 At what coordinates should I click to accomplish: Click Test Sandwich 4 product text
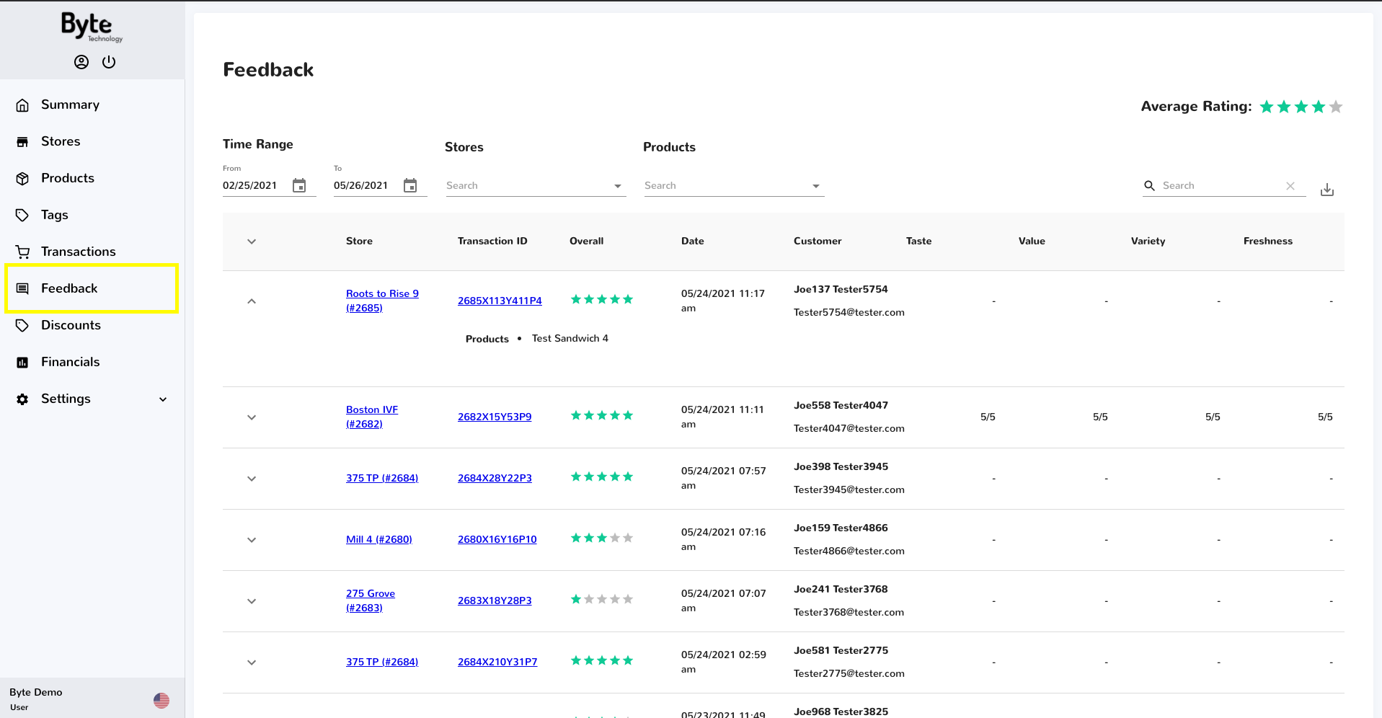(x=570, y=339)
